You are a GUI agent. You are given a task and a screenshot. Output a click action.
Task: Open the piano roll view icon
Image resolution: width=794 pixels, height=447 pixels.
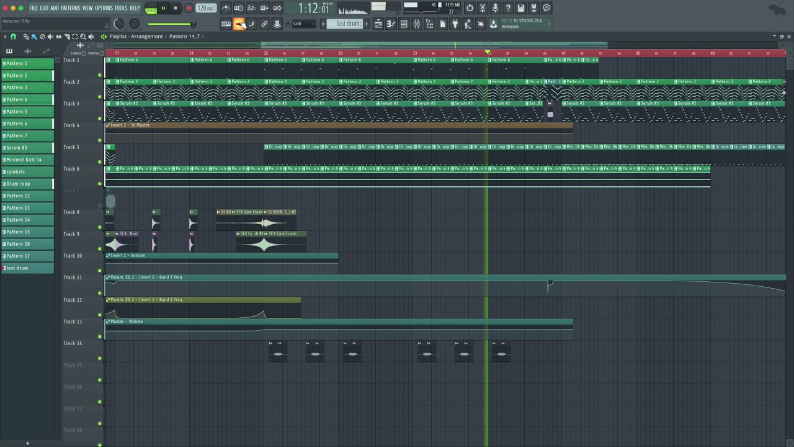[x=390, y=24]
